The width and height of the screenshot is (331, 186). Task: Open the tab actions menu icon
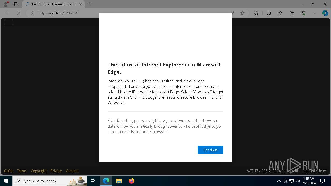click(x=16, y=4)
